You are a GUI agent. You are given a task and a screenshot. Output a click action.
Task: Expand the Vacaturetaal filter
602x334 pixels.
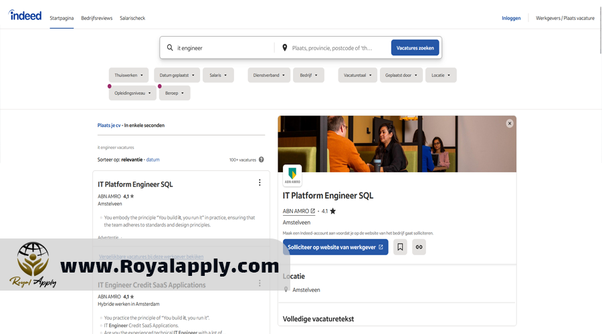(x=357, y=75)
